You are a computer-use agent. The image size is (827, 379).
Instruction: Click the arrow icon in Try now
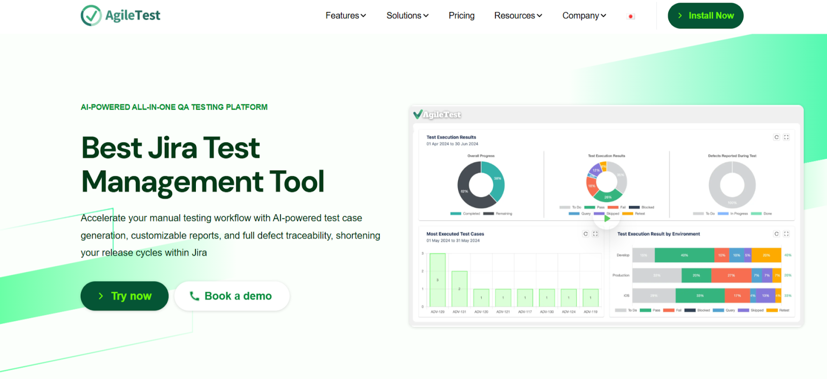[101, 296]
